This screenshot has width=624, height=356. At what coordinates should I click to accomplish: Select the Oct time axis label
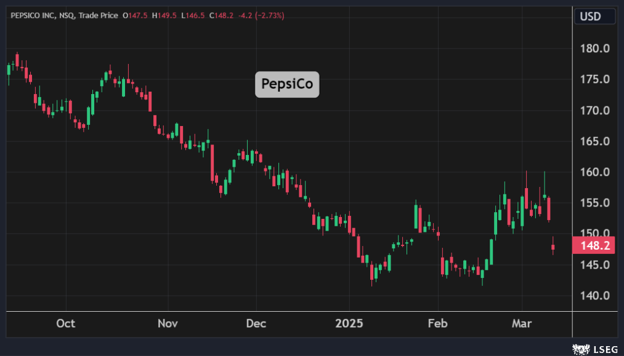65,323
